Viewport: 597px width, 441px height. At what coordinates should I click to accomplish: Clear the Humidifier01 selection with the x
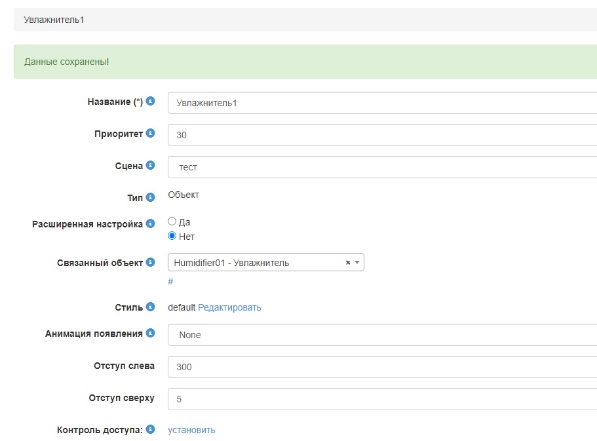(348, 263)
